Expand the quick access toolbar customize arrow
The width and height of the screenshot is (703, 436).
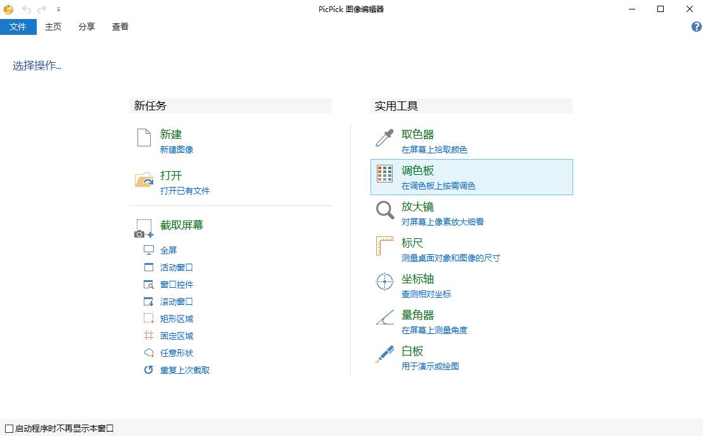pyautogui.click(x=58, y=10)
